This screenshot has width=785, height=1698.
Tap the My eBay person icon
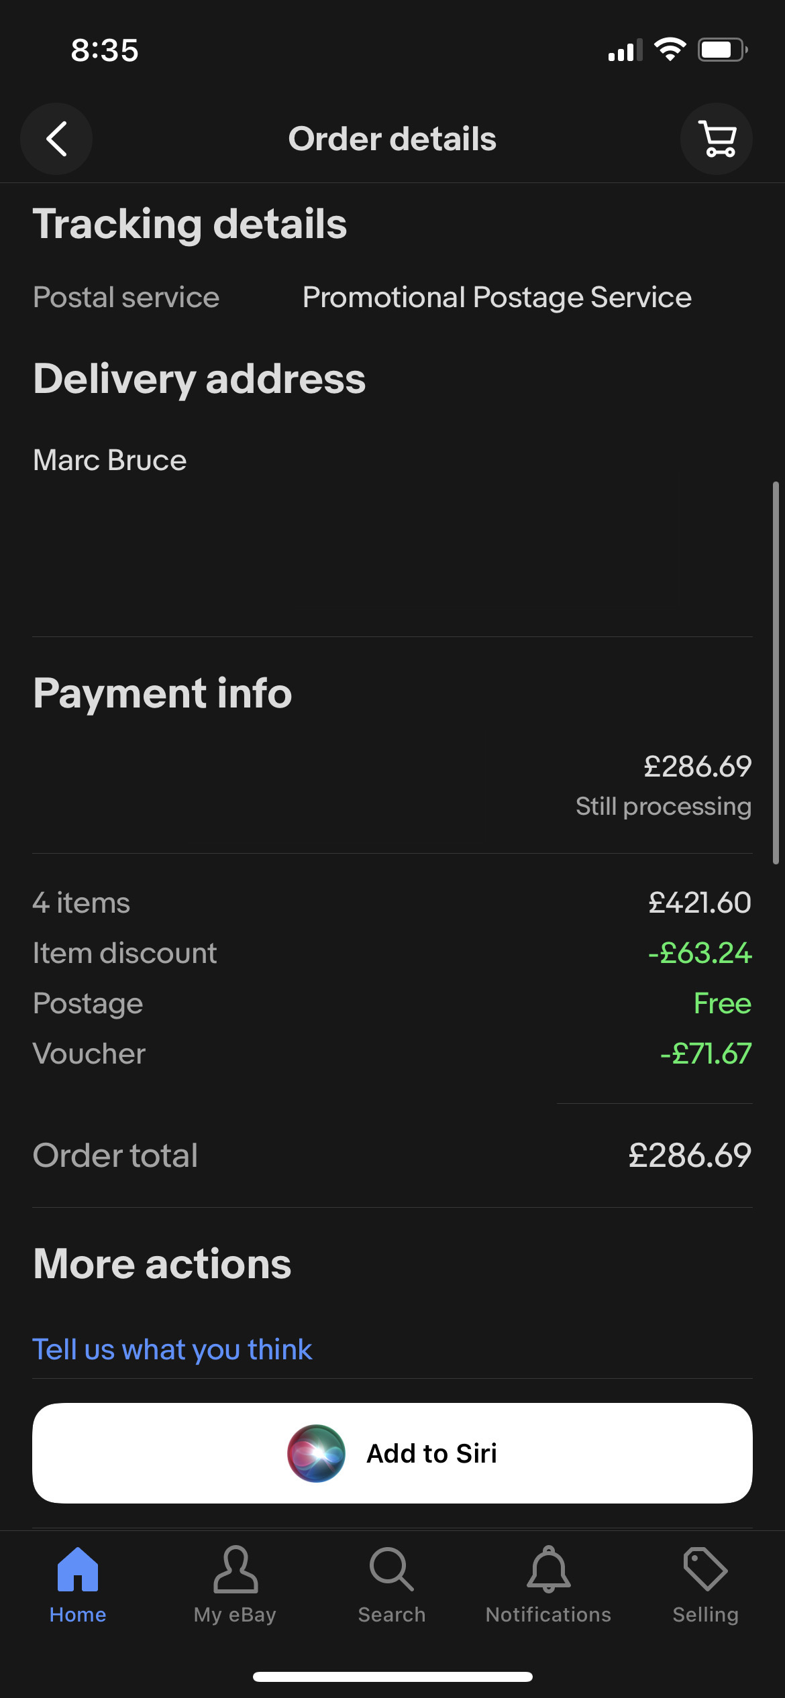click(x=235, y=1569)
